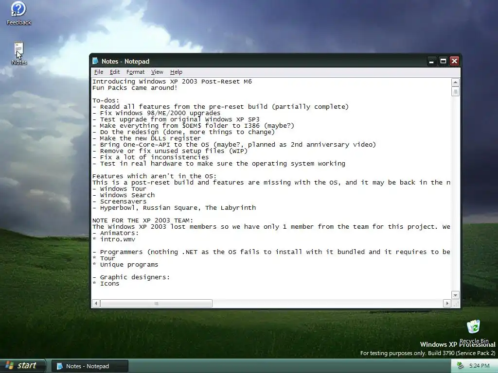Screen dimensions: 498x373
Task: Click the Notepad title bar icon
Action: click(x=95, y=61)
